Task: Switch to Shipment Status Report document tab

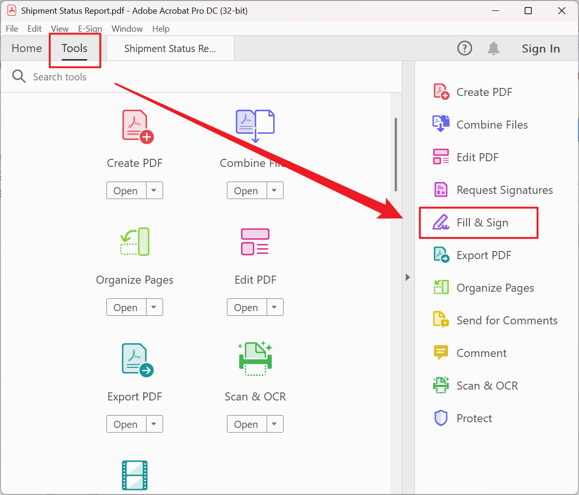Action: [170, 49]
